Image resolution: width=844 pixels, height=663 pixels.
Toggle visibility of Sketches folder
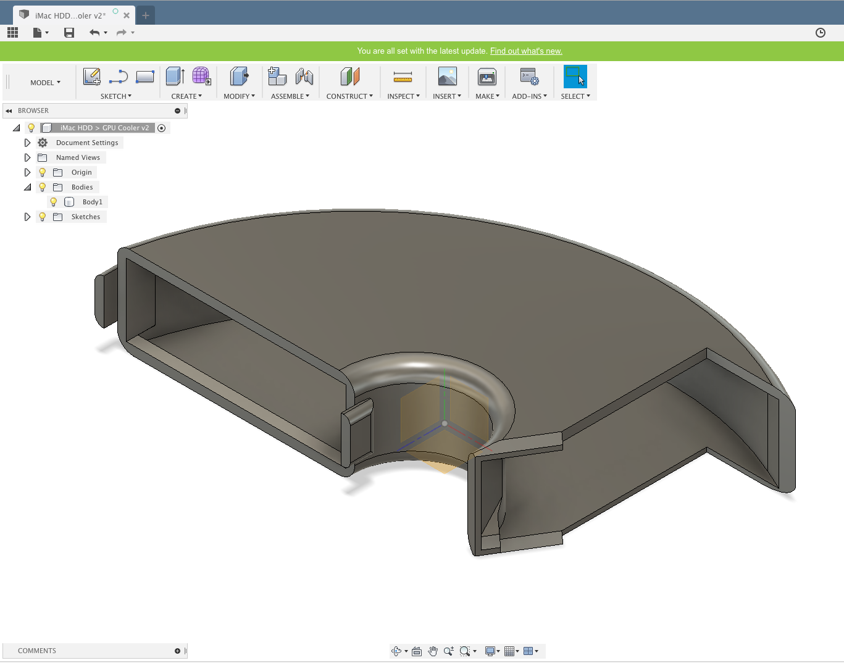point(43,217)
